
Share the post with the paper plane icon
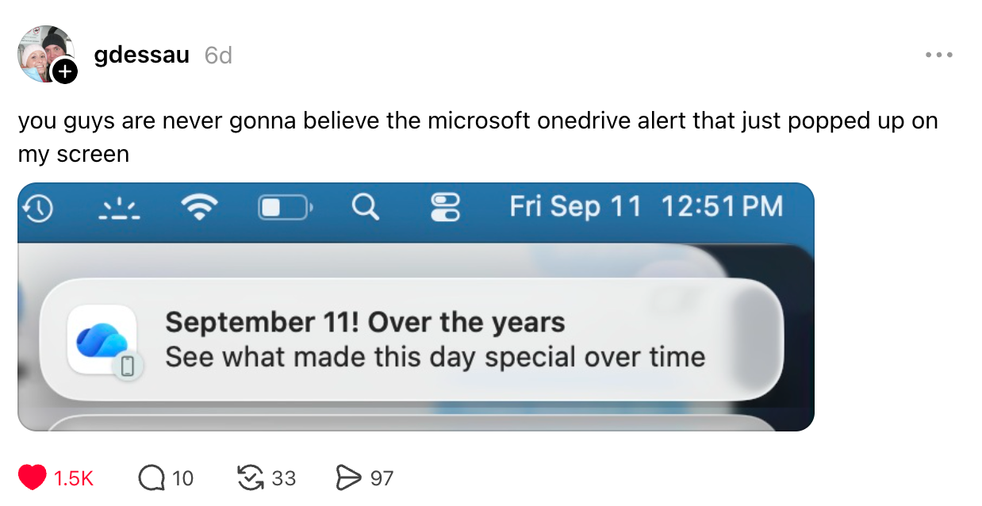[348, 477]
